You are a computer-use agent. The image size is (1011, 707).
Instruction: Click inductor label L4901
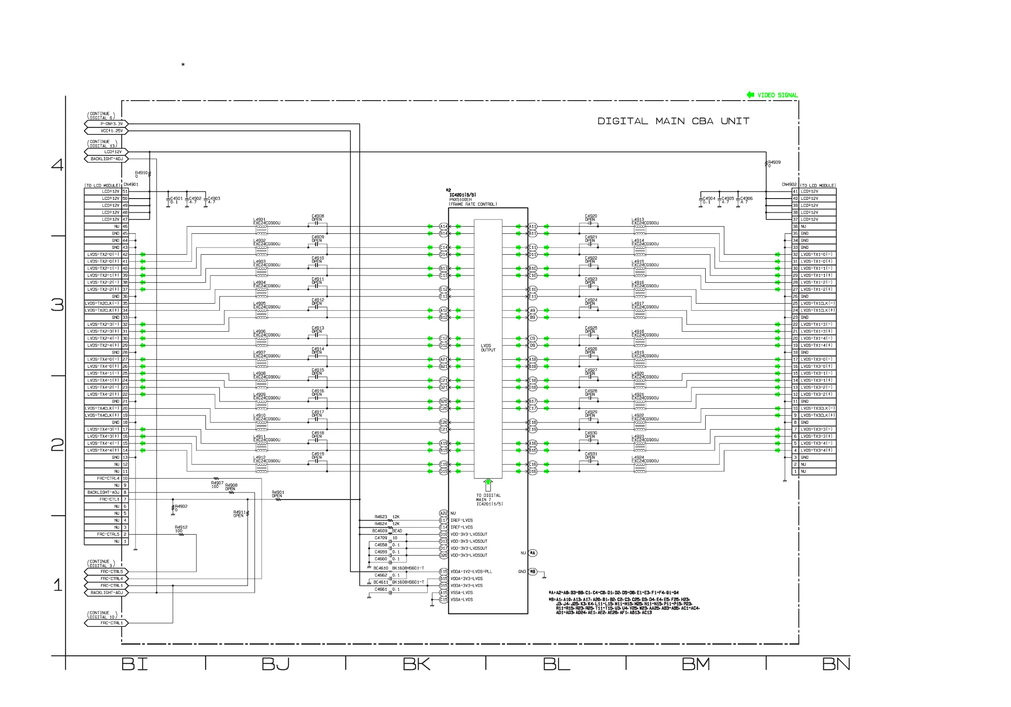tap(259, 219)
